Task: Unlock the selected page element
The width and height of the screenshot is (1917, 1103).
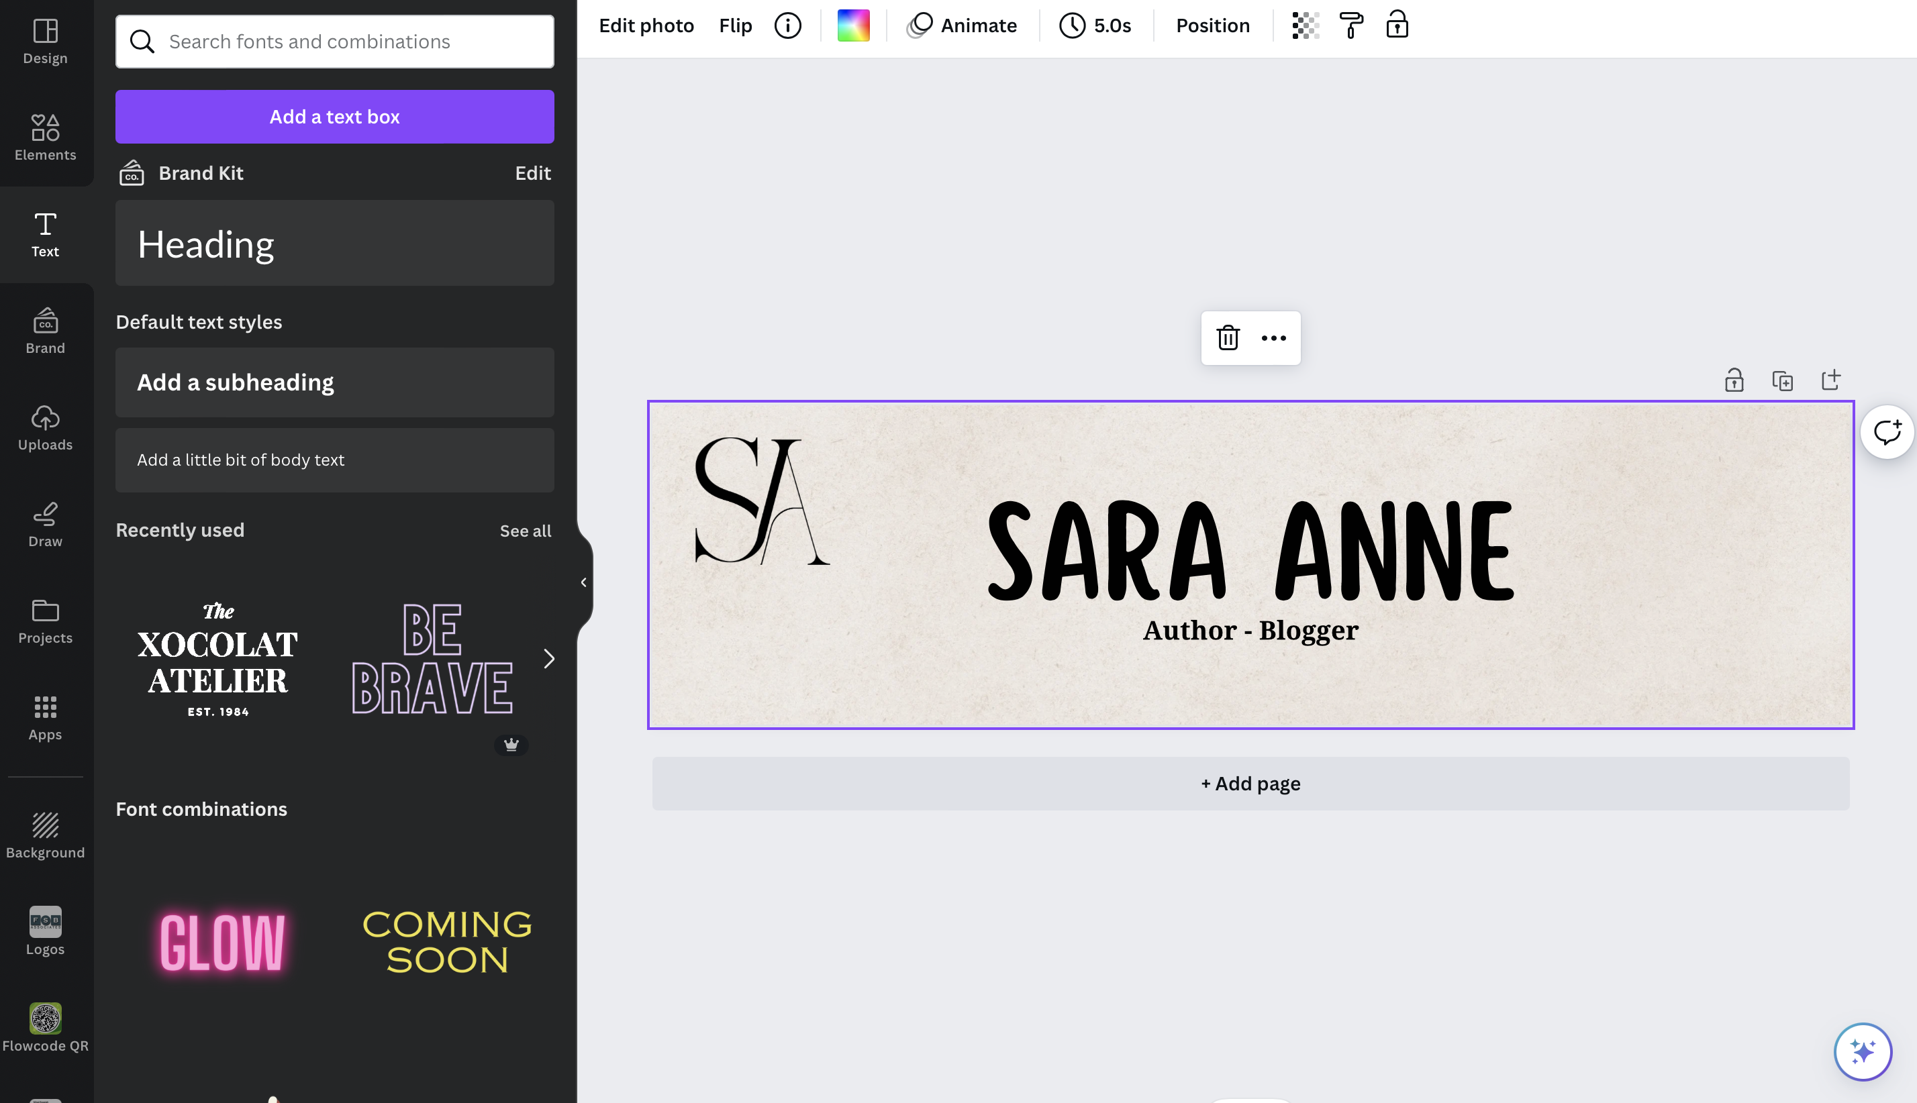Action: pyautogui.click(x=1734, y=380)
